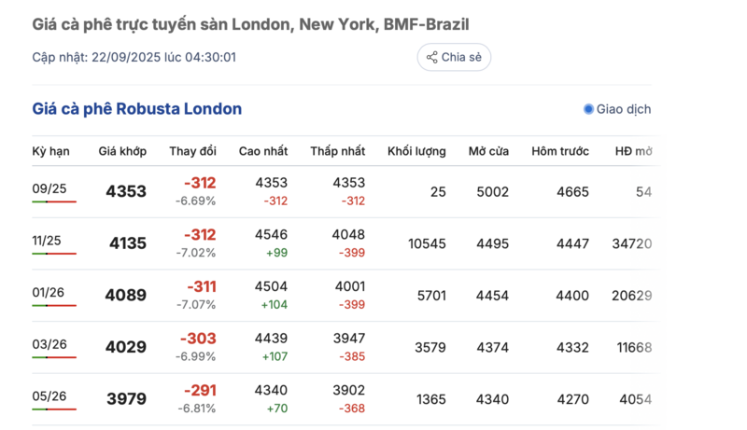Click the colored range bar under 09/25

54,201
